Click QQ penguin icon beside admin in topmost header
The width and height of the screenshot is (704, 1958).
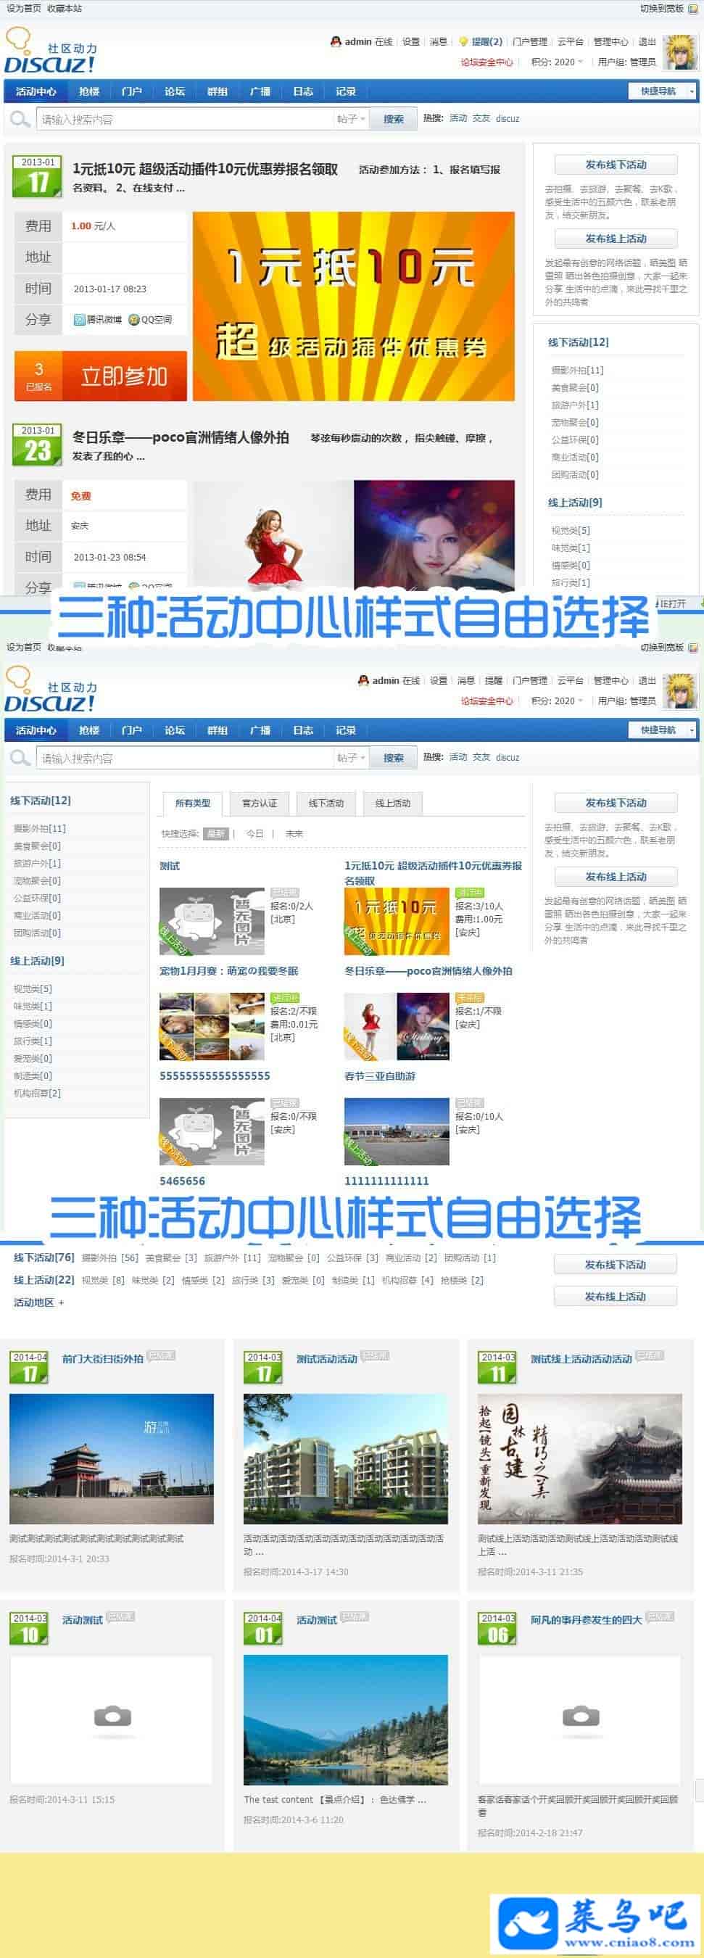pos(335,42)
